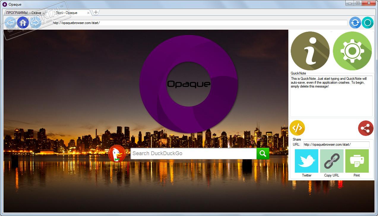The width and height of the screenshot is (378, 216).
Task: Minimize the Opaque window
Action: [349, 3]
